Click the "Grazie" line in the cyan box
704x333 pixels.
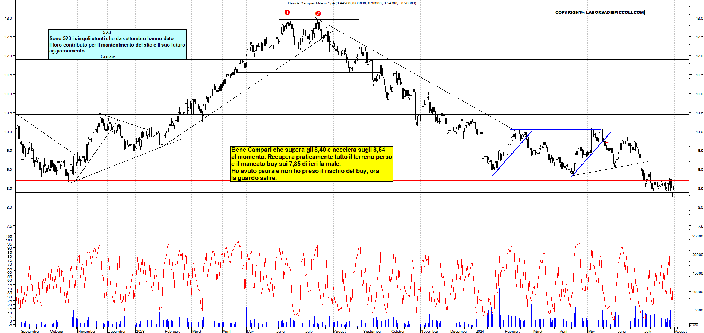coord(108,57)
